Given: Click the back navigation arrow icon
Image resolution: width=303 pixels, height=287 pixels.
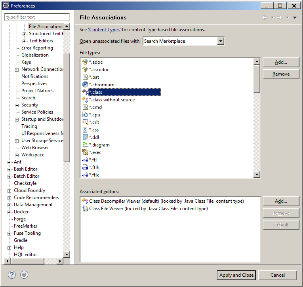Looking at the screenshot, I should coord(265,17).
